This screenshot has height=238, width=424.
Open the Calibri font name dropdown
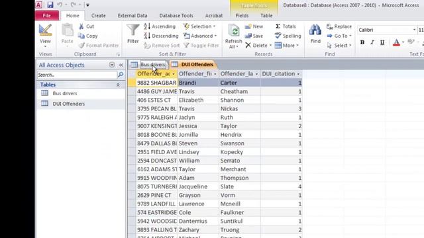pyautogui.click(x=414, y=30)
